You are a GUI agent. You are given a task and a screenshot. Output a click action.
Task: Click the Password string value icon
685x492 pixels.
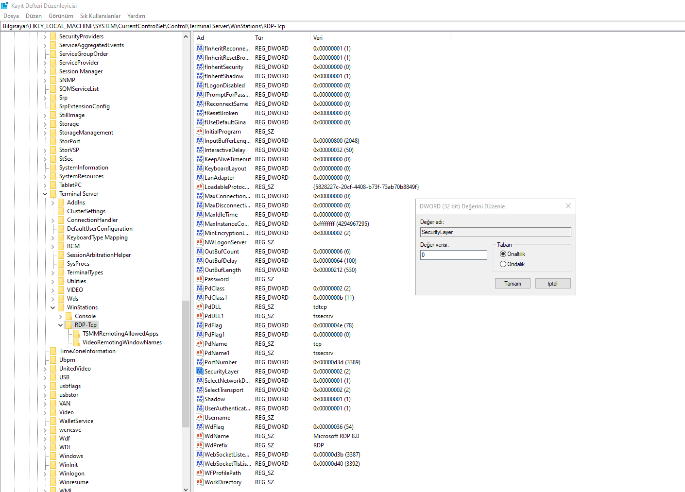pyautogui.click(x=199, y=279)
